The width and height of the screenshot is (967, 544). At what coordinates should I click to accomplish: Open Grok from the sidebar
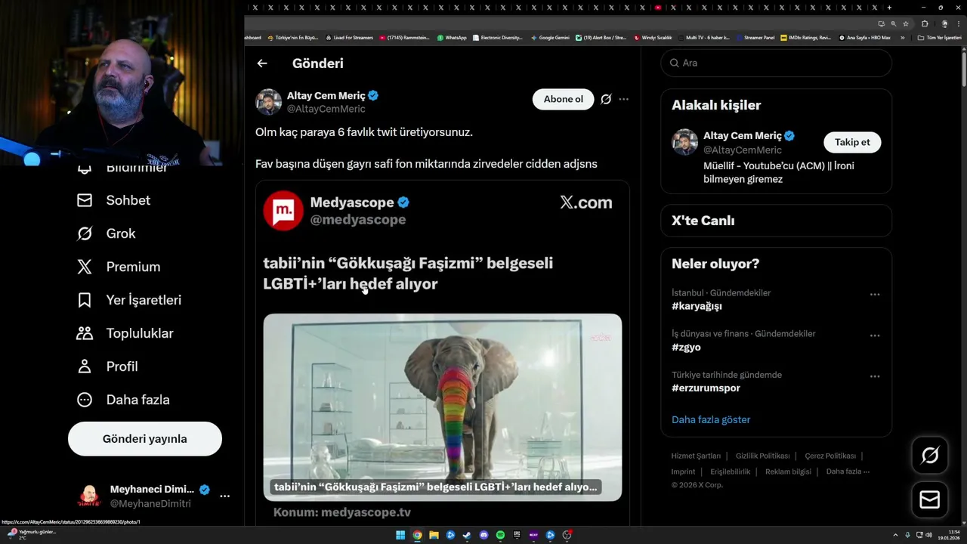tap(106, 233)
